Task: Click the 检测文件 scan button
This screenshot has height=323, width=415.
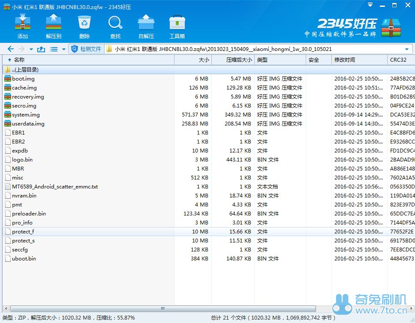Action: (86, 49)
